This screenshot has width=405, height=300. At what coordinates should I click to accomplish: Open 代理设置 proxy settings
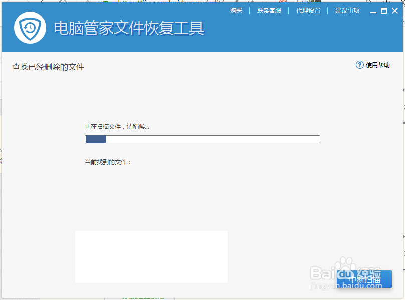308,11
